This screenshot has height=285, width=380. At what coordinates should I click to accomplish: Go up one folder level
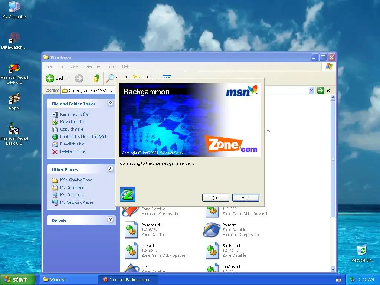coord(97,78)
